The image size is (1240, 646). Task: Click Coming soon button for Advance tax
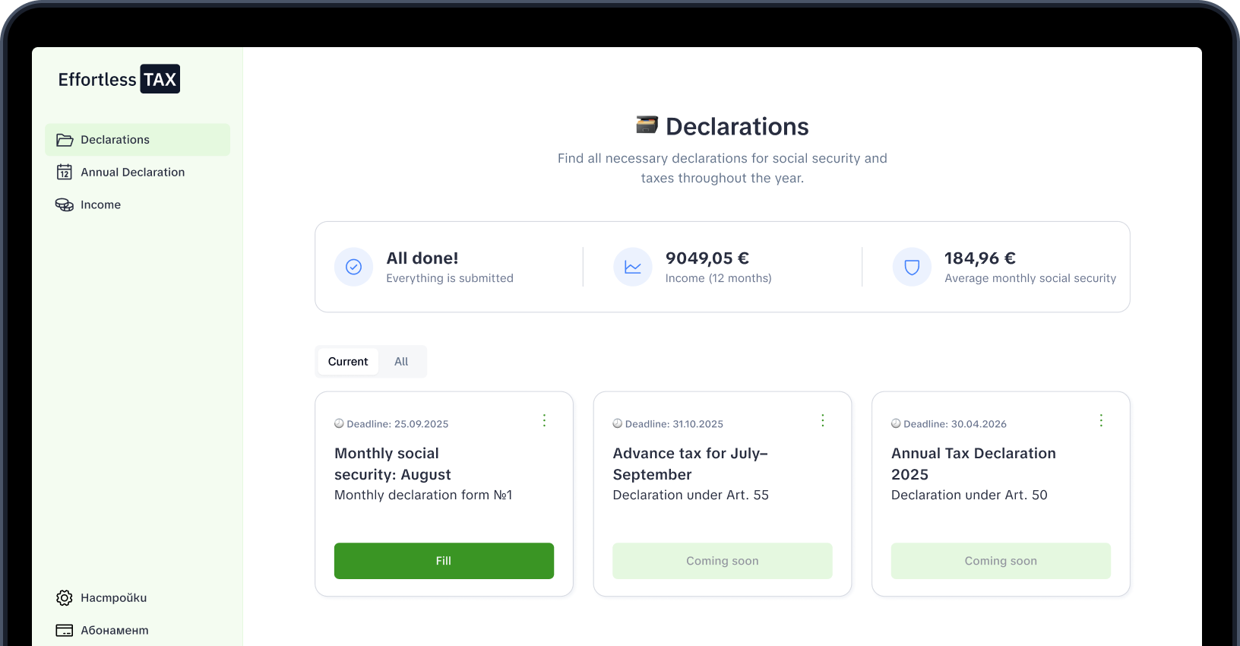[x=722, y=561]
